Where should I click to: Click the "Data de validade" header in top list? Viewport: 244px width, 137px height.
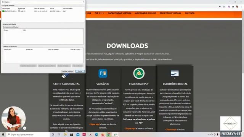[x=39, y=8]
